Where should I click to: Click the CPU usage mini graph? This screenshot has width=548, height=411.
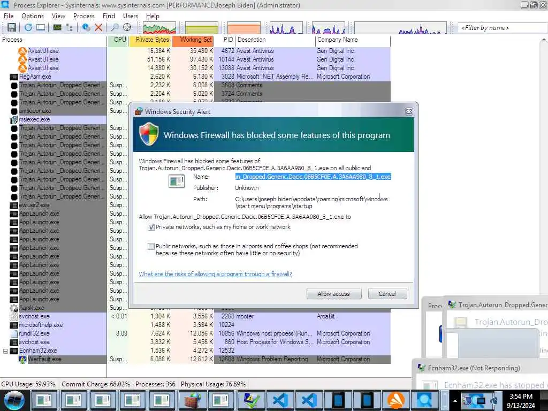159,28
